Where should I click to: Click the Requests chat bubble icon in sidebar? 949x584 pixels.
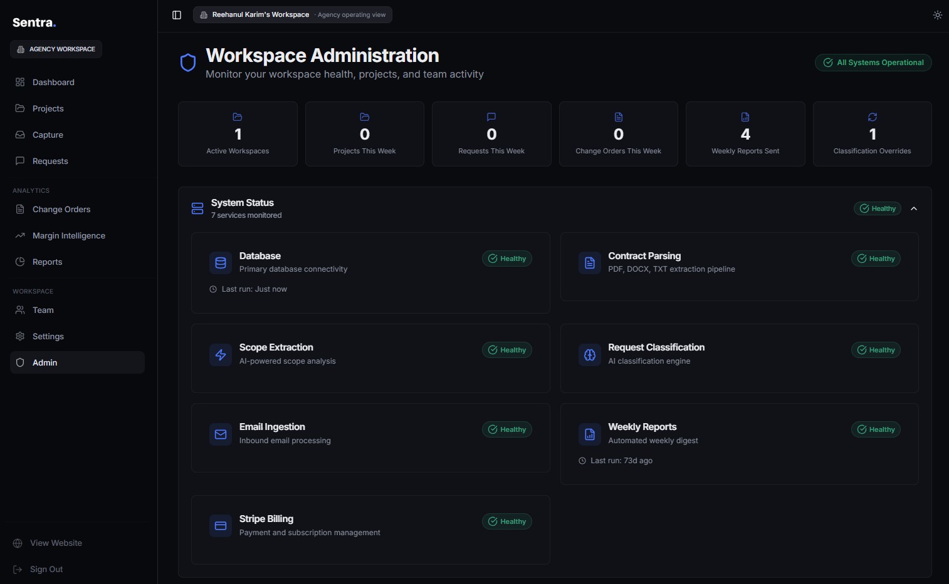[x=20, y=161]
